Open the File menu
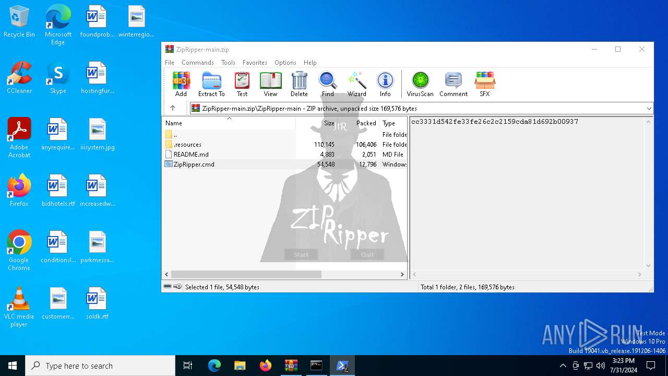Viewport: 668px width, 376px height. click(170, 63)
